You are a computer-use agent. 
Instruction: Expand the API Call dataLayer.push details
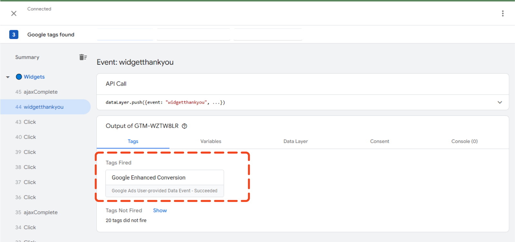pos(500,102)
